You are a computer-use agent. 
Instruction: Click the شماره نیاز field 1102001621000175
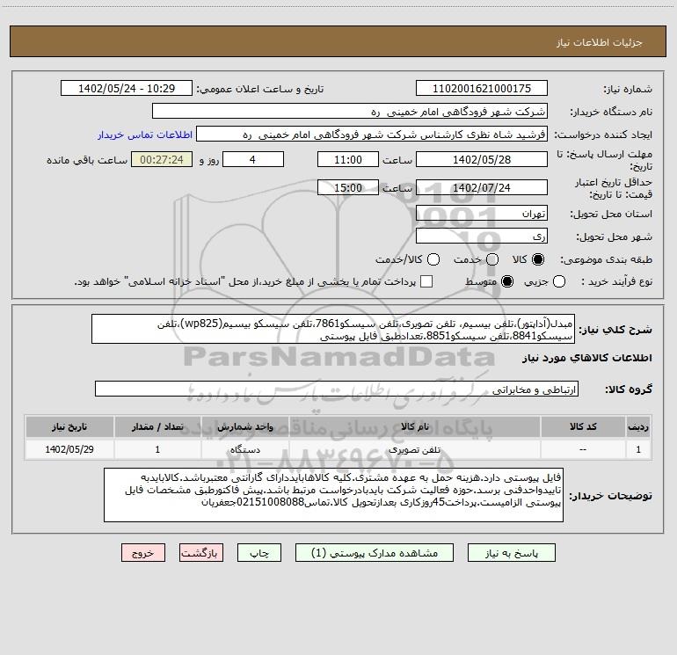coord(482,89)
